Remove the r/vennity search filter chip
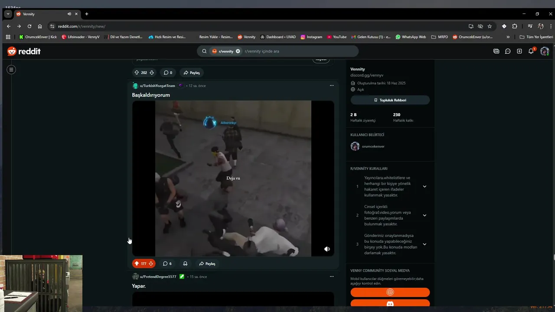The height and width of the screenshot is (312, 555). tap(238, 51)
